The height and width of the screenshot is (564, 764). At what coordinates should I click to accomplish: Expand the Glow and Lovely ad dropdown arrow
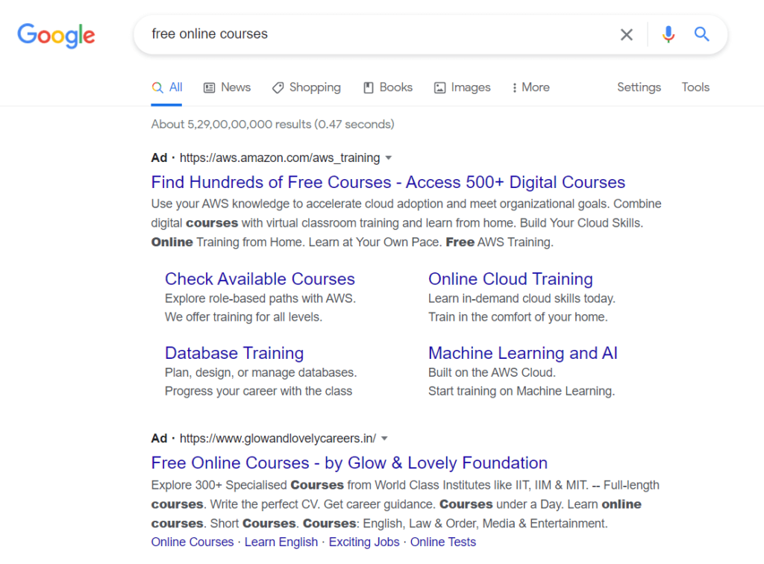coord(384,439)
